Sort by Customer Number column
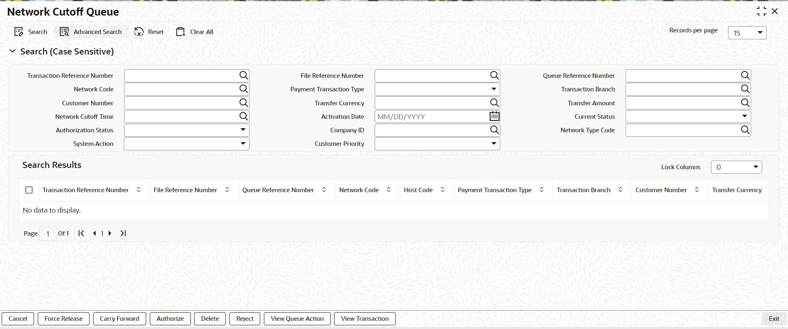This screenshot has width=788, height=329. click(x=696, y=190)
